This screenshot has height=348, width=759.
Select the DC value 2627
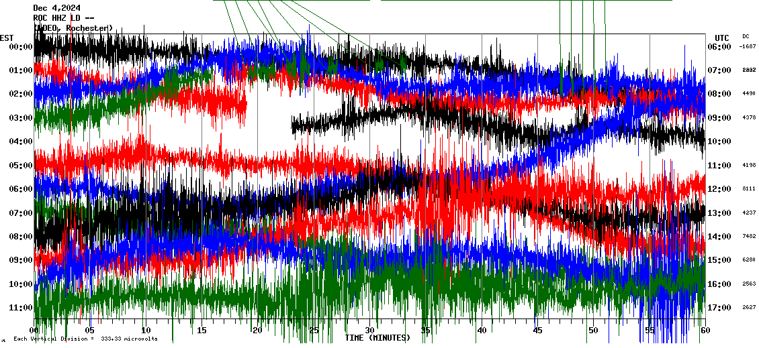coord(749,308)
